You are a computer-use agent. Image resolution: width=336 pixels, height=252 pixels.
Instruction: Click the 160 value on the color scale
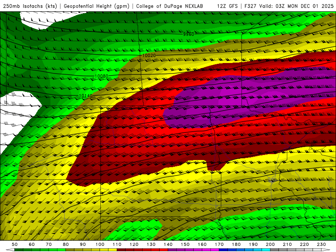202,244
